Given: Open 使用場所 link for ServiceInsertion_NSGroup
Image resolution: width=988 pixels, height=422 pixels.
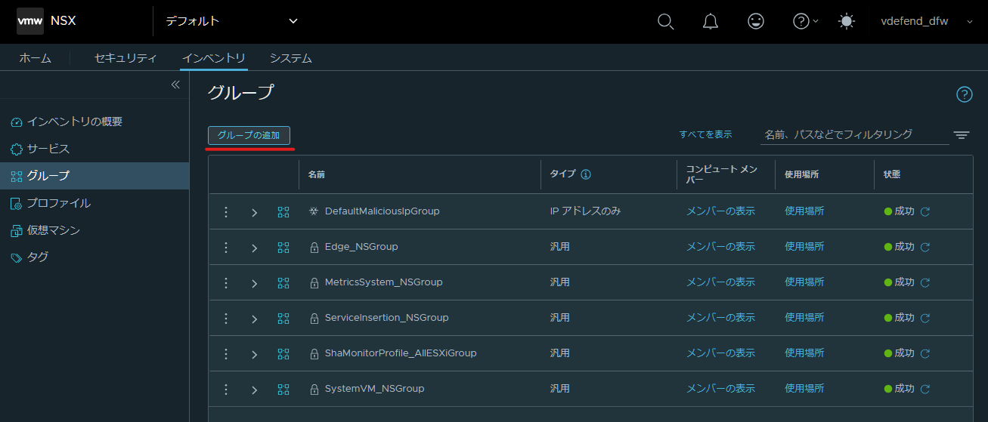Looking at the screenshot, I should pyautogui.click(x=804, y=318).
